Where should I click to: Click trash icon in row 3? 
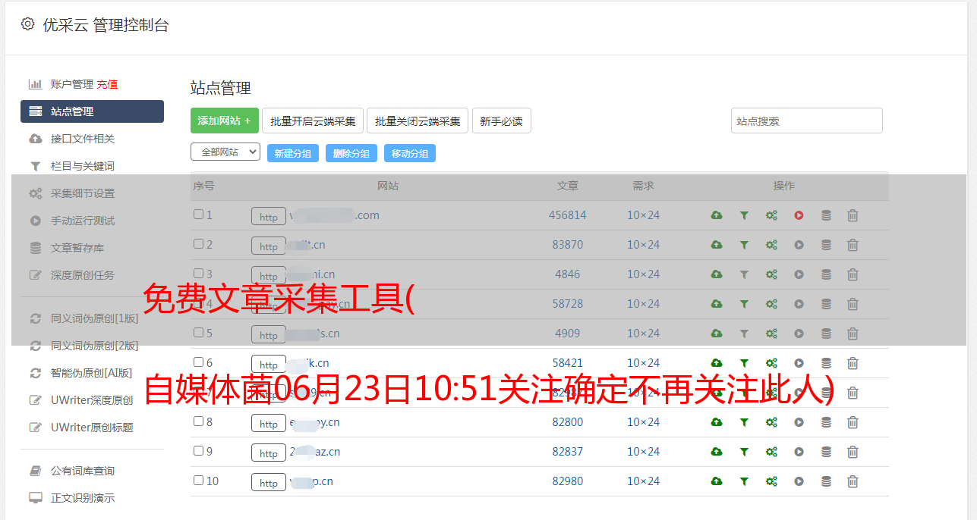tap(853, 274)
